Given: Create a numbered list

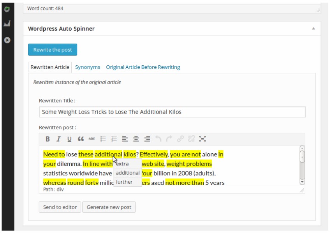Looking at the screenshot, I should tap(114, 139).
